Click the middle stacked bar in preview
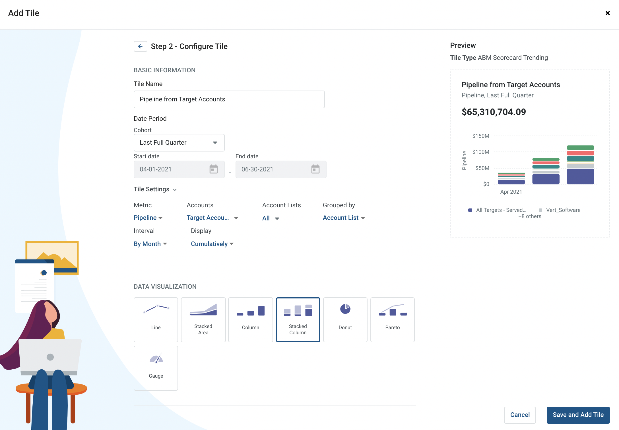This screenshot has width=619, height=430. pos(546,171)
